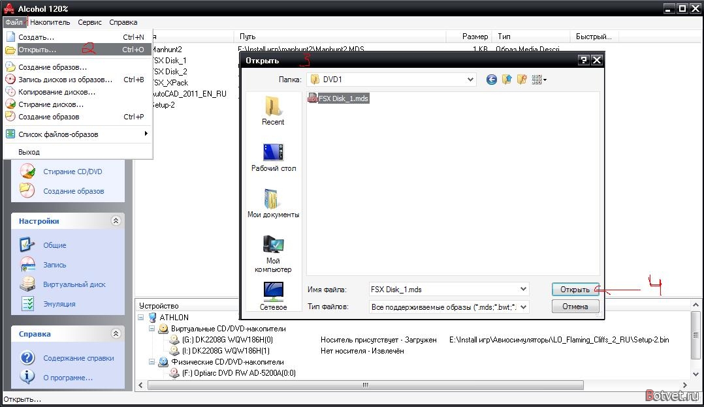Click the left arrow of the horizontal scrollbar
The image size is (704, 407).
140,385
